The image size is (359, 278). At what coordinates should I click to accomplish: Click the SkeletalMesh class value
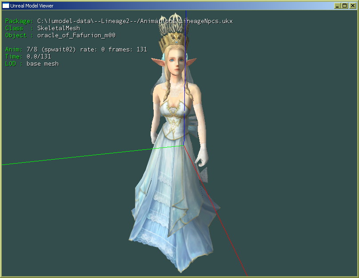(59, 28)
